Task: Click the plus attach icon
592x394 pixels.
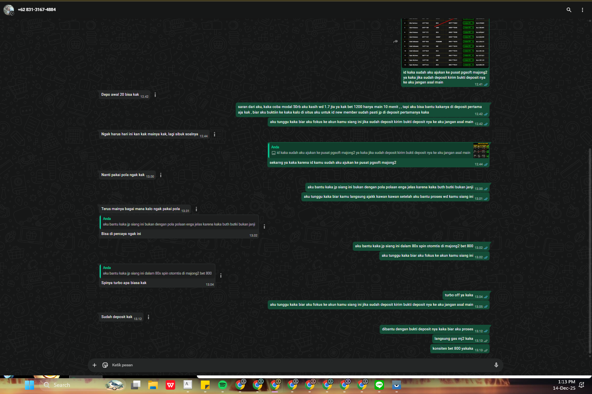Action: click(x=95, y=365)
